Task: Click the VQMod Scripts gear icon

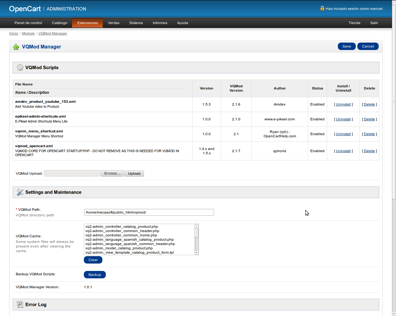Action: click(x=20, y=68)
